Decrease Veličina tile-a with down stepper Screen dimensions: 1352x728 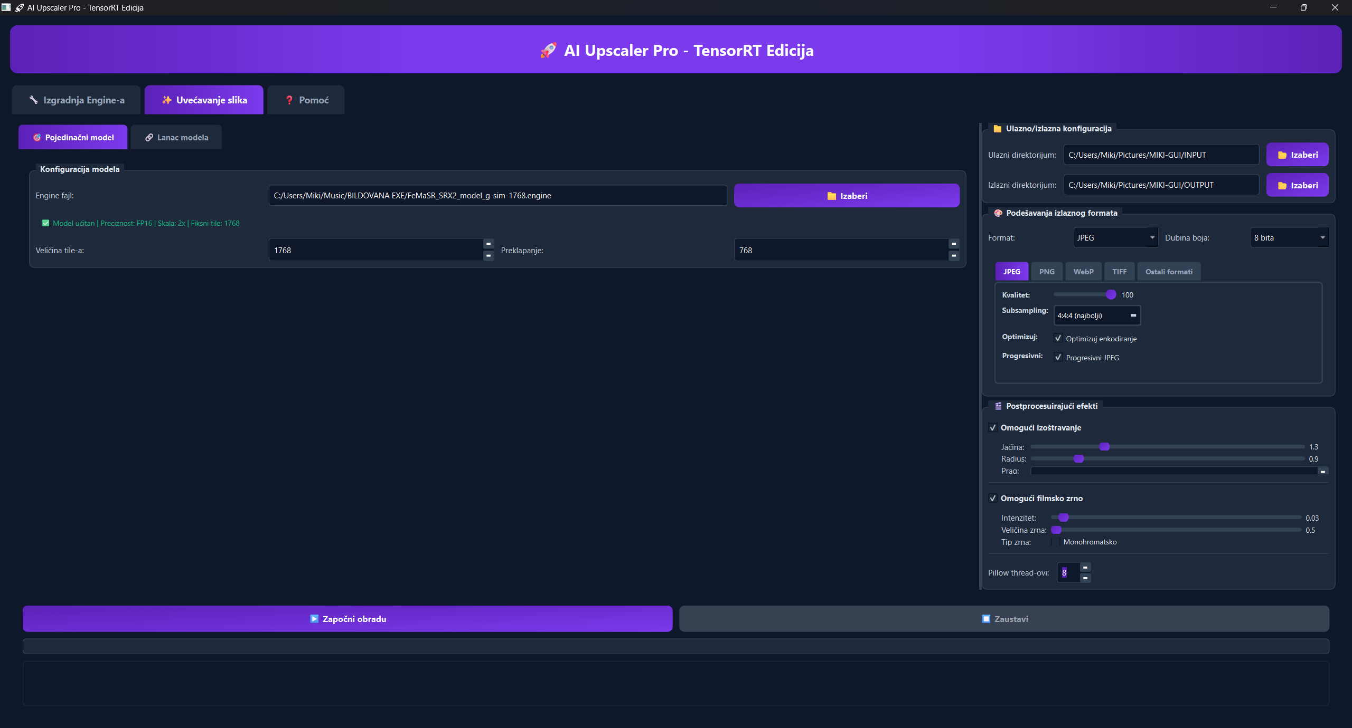click(489, 256)
